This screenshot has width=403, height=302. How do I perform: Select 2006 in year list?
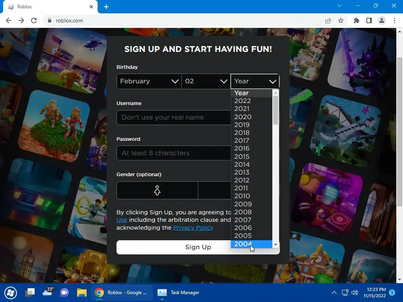pos(251,228)
